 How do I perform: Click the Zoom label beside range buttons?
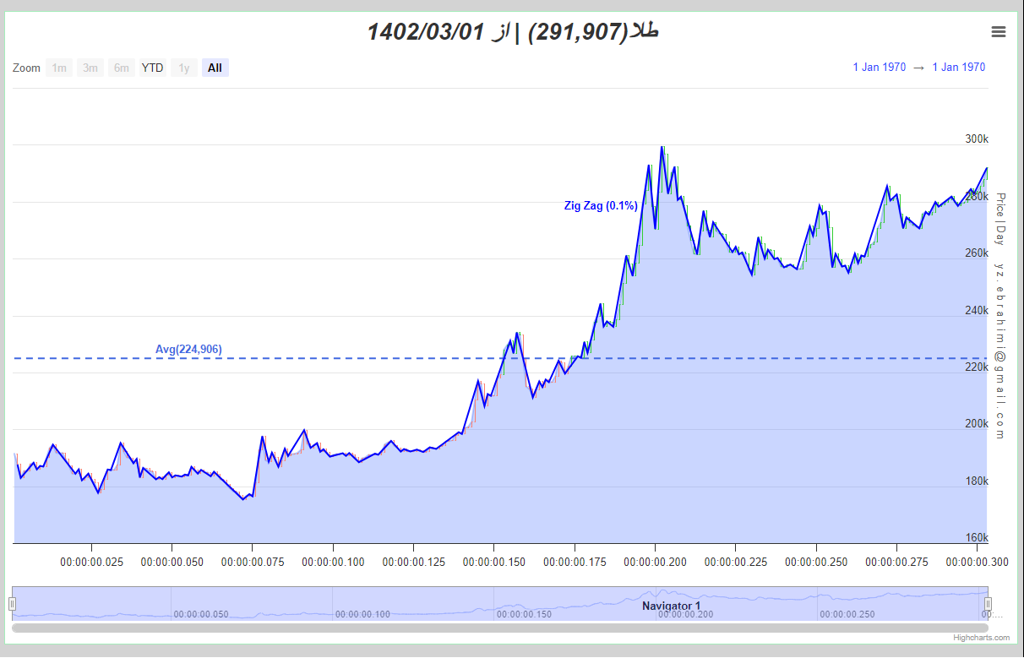(26, 68)
